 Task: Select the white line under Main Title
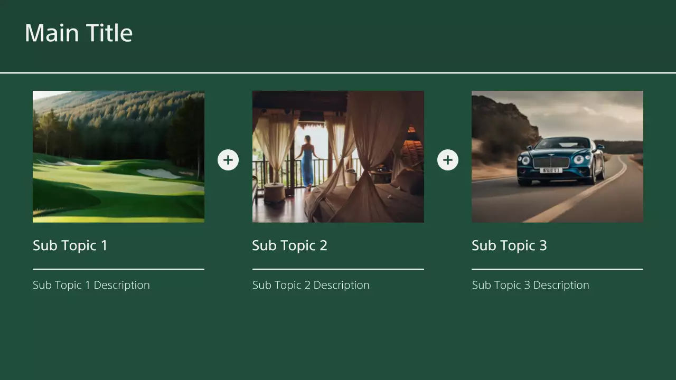coord(338,73)
